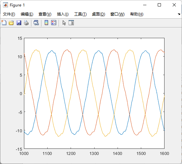Click the dock figure arrow at menu right
The image size is (182, 164).
coord(179,14)
